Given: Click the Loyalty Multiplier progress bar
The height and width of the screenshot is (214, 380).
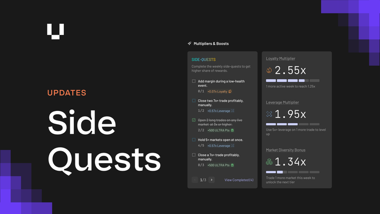Looking at the screenshot, I should tap(292, 80).
